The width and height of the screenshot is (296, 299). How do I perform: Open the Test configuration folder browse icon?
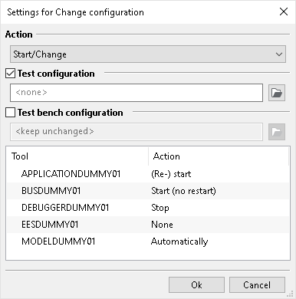pyautogui.click(x=277, y=93)
